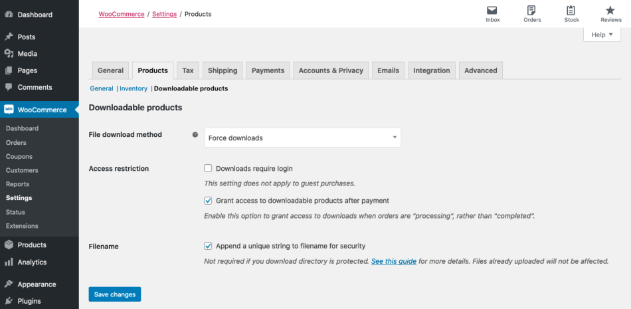Open the Inbox icon in header

[492, 11]
